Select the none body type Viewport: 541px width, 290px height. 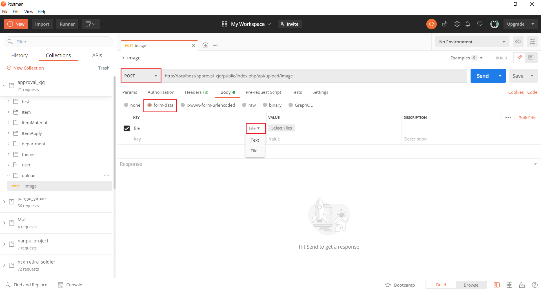[x=126, y=105]
